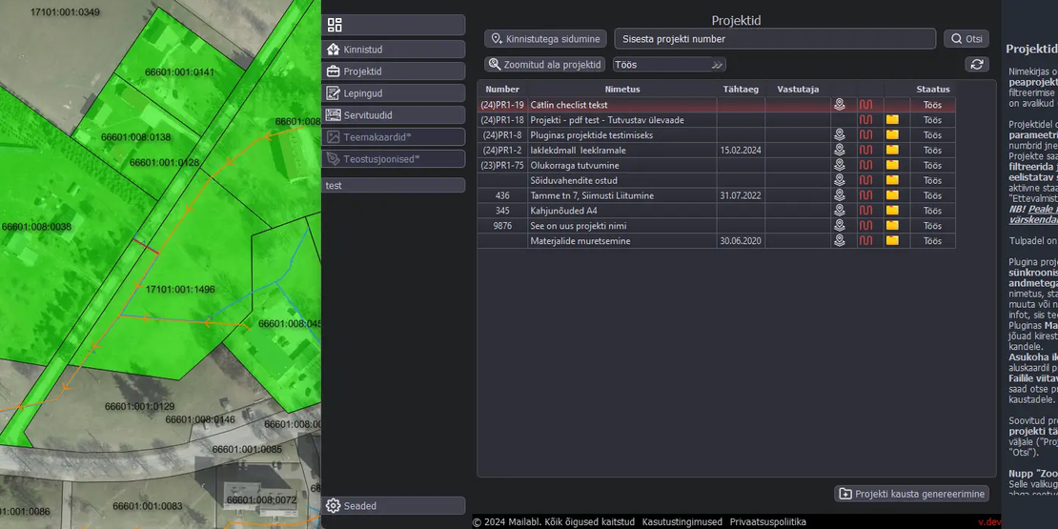This screenshot has height=529, width=1058.
Task: Click red pipe icon for Olukorraga tutvumine
Action: click(x=865, y=165)
